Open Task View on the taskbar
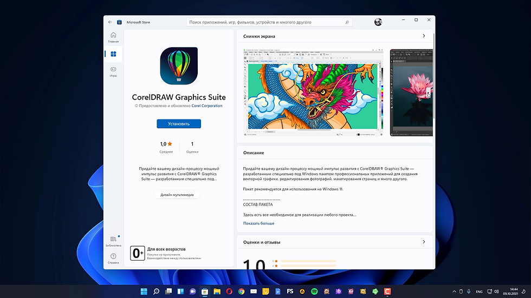Image resolution: width=531 pixels, height=298 pixels. [169, 292]
